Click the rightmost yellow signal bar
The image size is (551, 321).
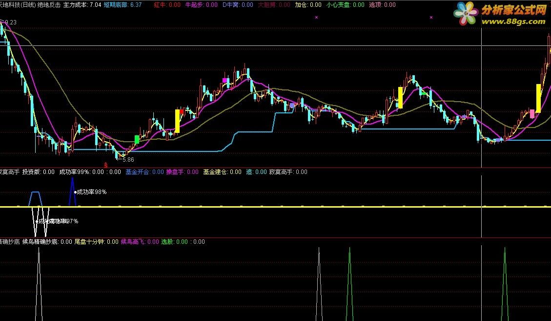(x=538, y=98)
